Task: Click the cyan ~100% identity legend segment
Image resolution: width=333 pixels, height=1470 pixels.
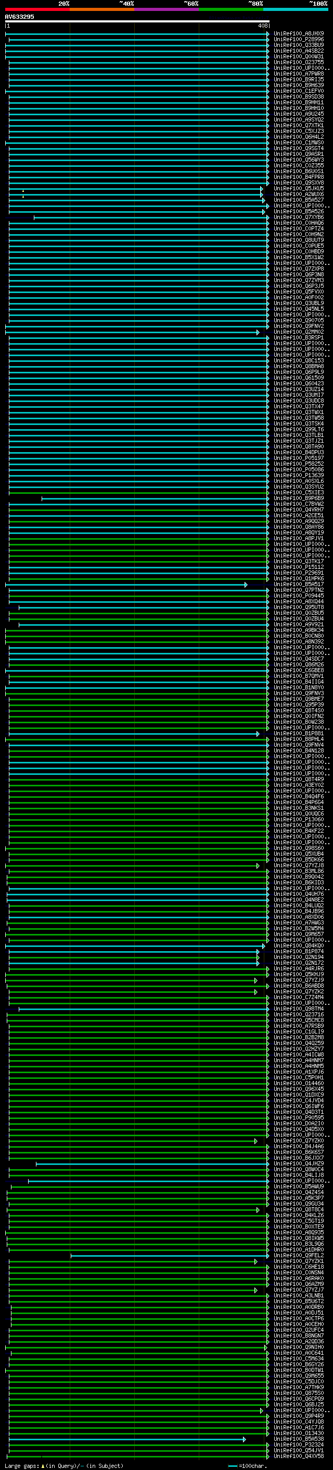Action: [296, 10]
